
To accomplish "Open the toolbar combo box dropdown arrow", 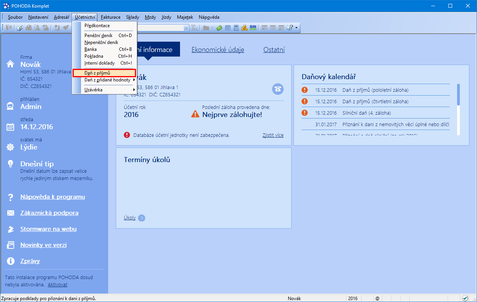I will tap(187, 28).
